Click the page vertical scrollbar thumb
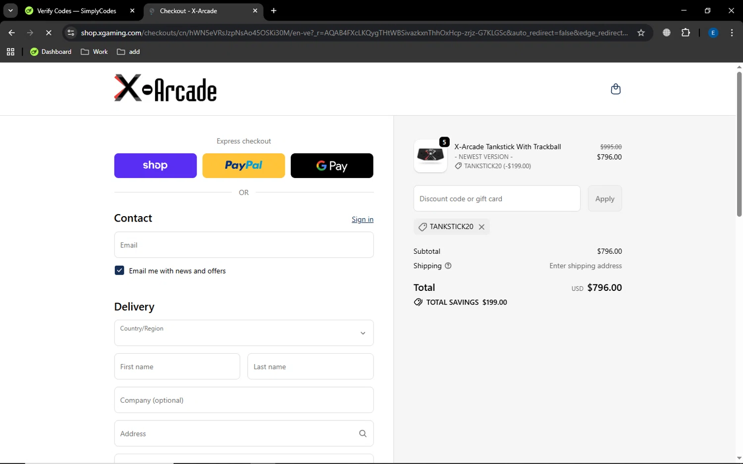743x464 pixels. tap(739, 144)
